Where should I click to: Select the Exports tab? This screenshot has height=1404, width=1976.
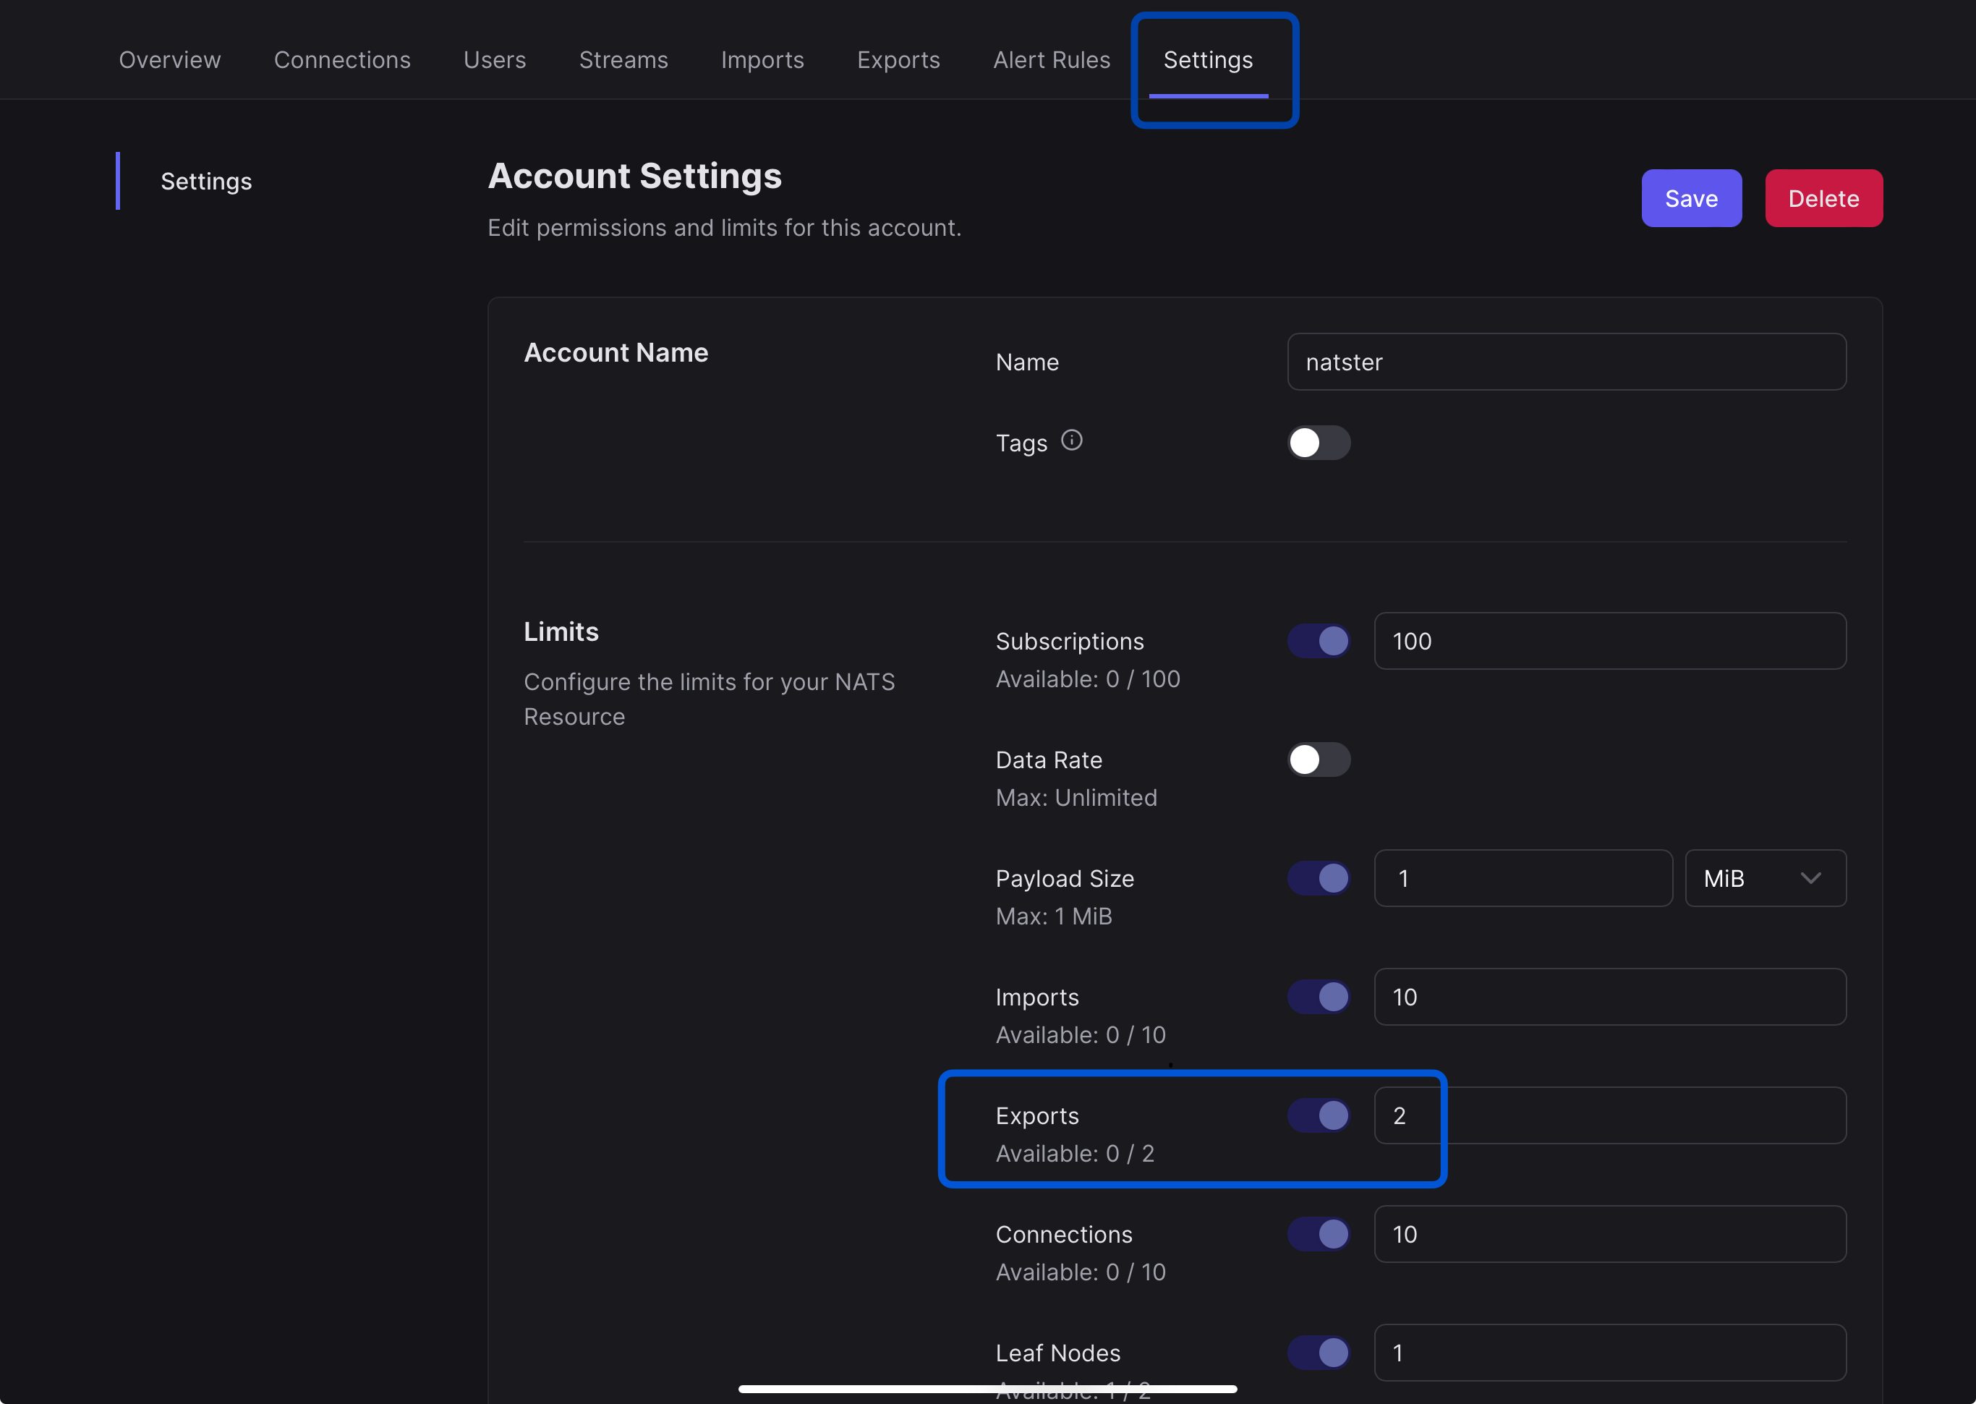tap(898, 59)
